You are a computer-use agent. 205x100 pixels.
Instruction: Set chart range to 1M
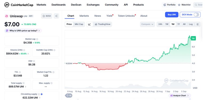173,24
